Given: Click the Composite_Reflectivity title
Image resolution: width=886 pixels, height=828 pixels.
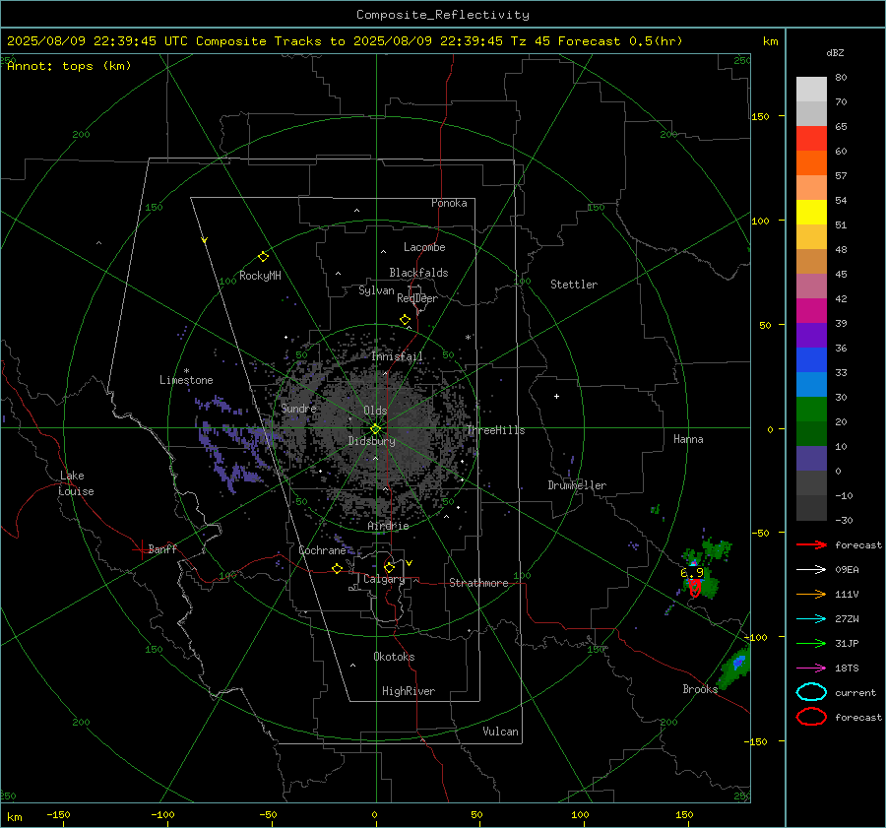Looking at the screenshot, I should 442,15.
